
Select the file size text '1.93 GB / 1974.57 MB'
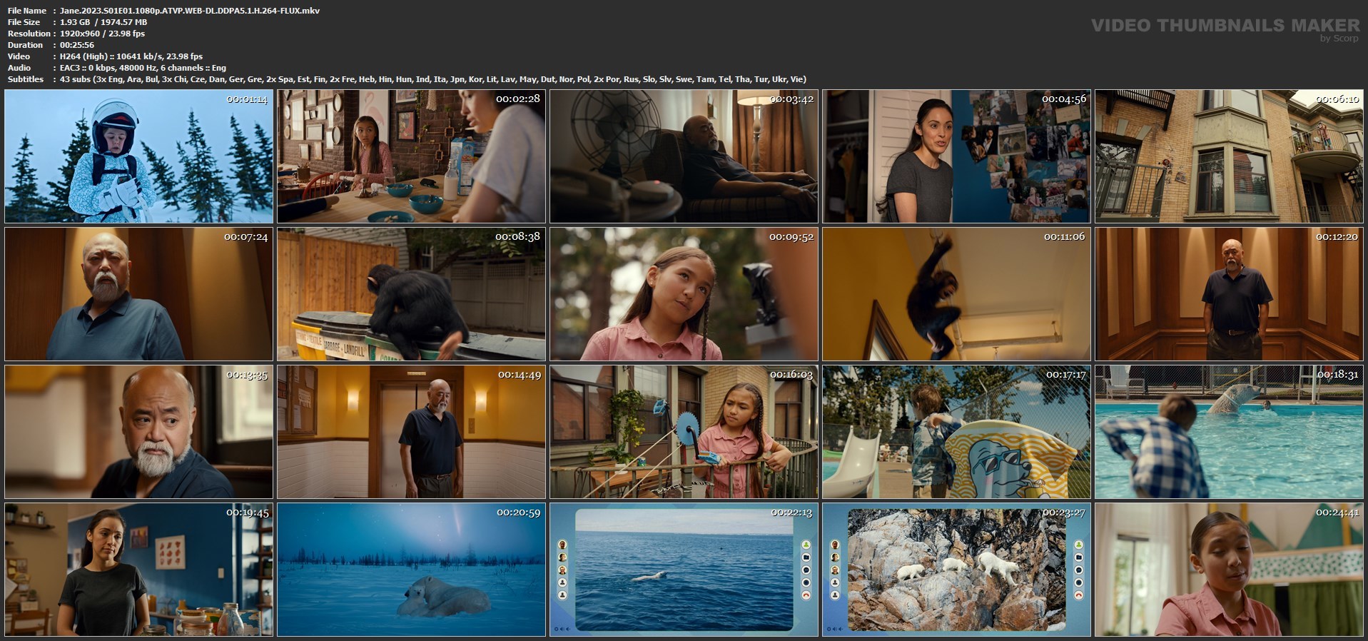[103, 22]
